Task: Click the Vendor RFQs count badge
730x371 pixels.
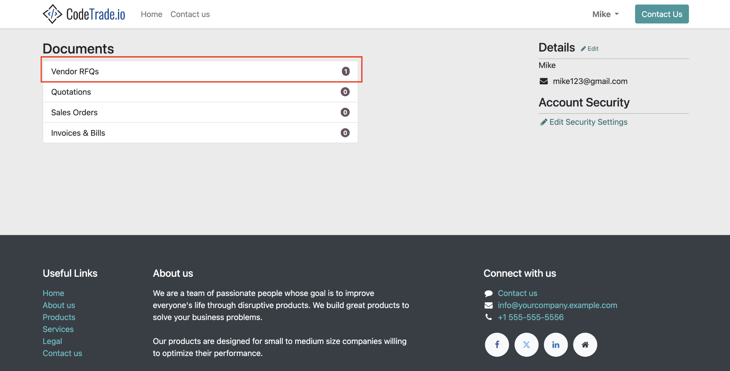Action: pyautogui.click(x=345, y=71)
